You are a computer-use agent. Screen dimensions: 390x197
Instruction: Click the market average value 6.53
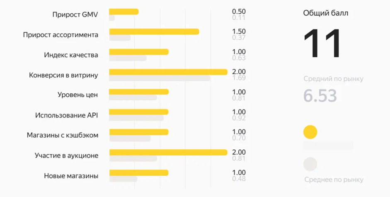[320, 96]
